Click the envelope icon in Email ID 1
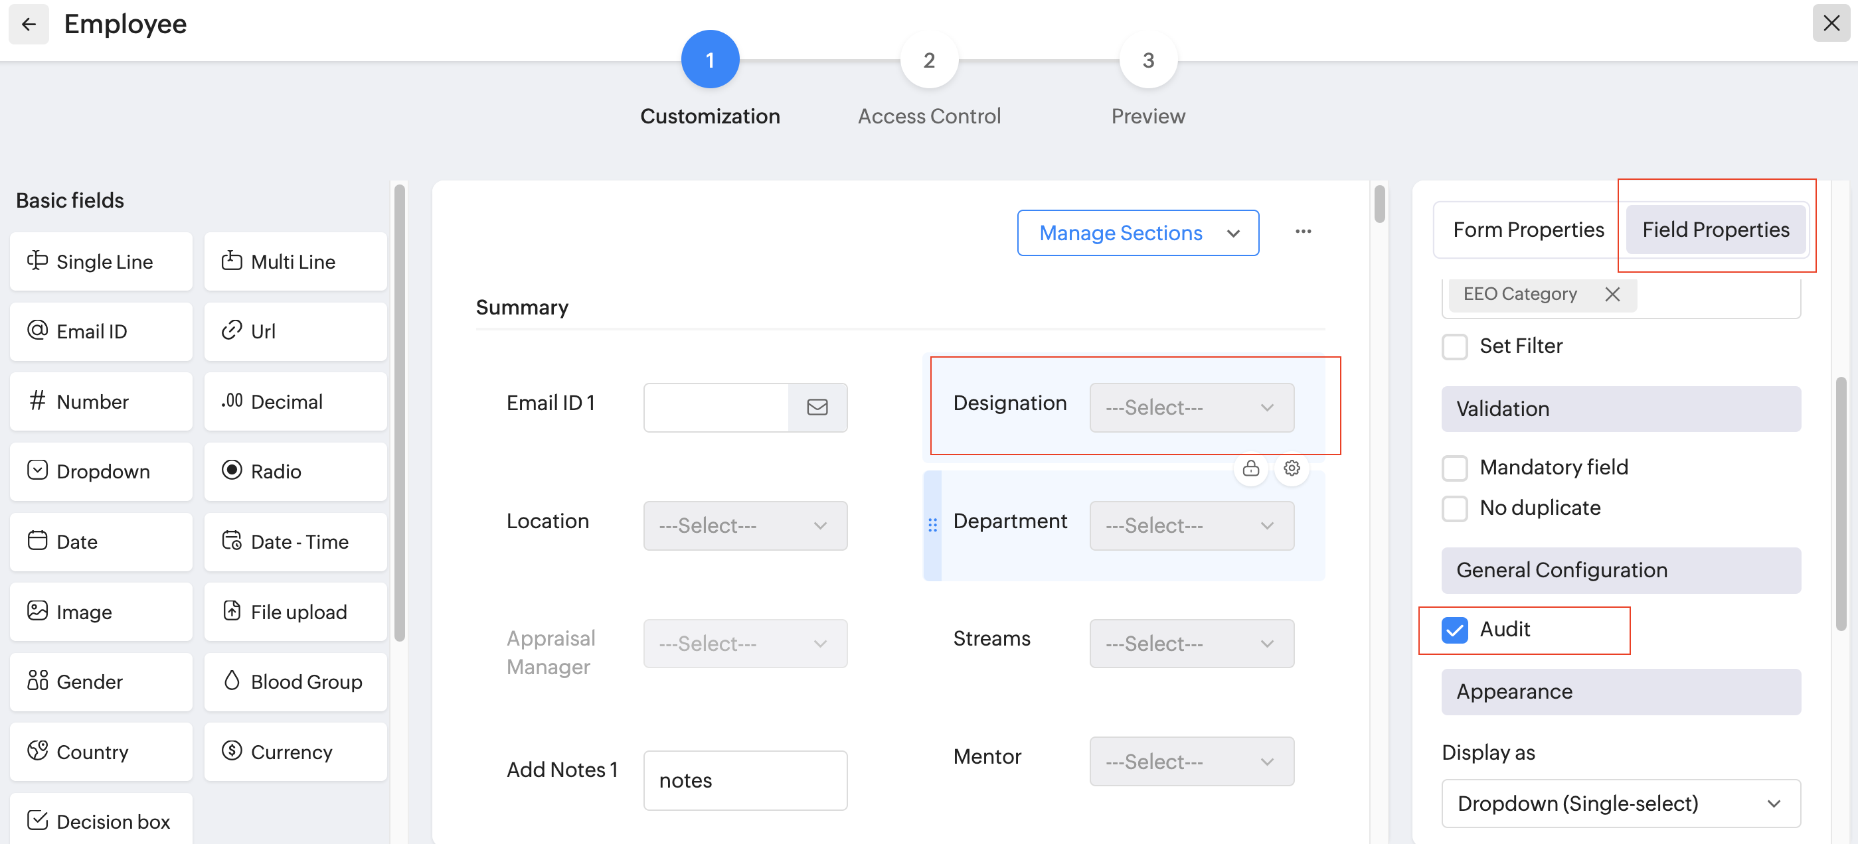Screen dimensions: 1858x844 817,408
